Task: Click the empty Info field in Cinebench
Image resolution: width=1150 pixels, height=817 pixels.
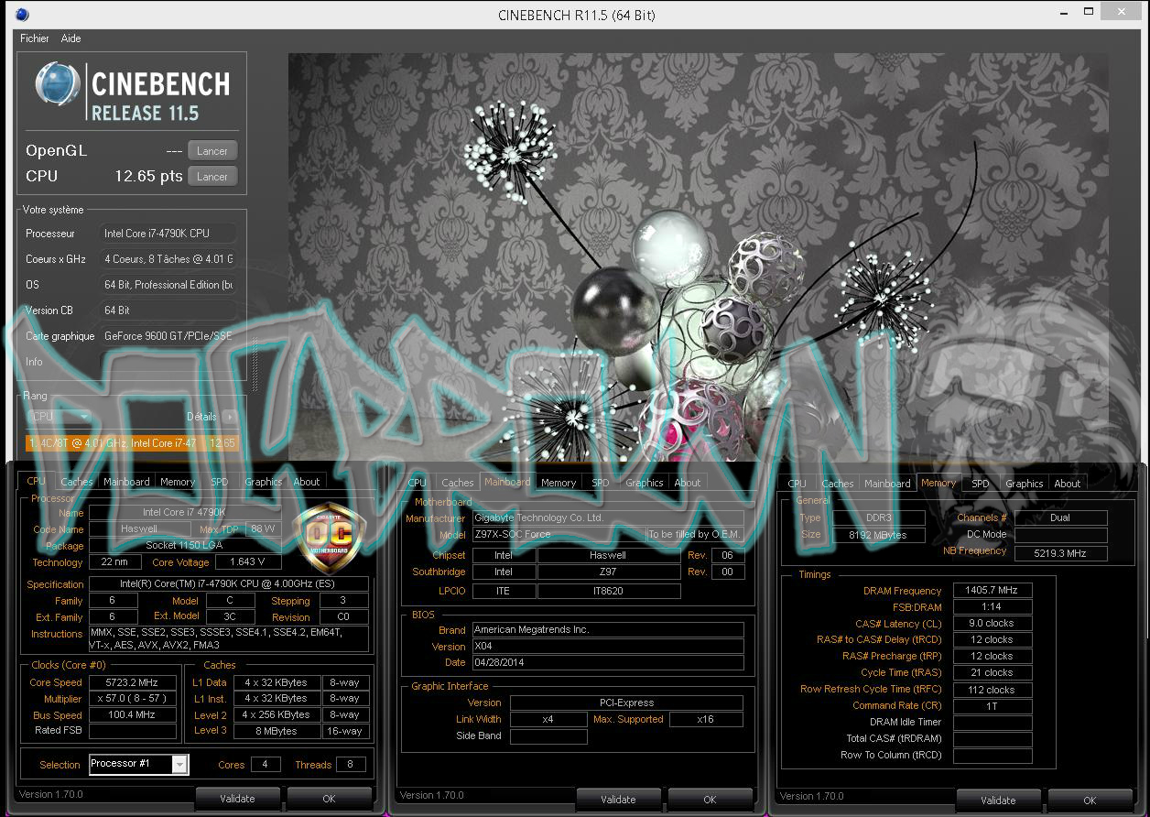Action: (x=170, y=362)
